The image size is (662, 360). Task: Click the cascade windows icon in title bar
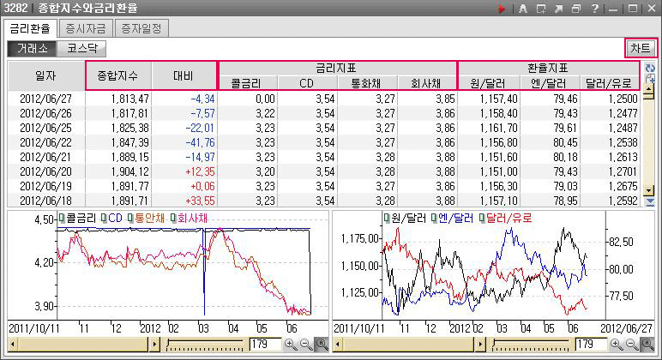pyautogui.click(x=576, y=9)
